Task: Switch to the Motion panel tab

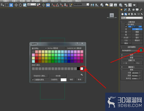Action: 133,10
